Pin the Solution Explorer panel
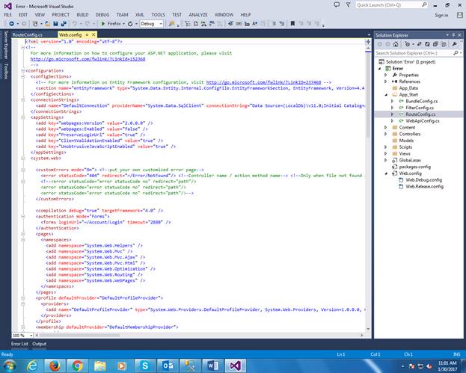The height and width of the screenshot is (373, 466). pyautogui.click(x=452, y=35)
